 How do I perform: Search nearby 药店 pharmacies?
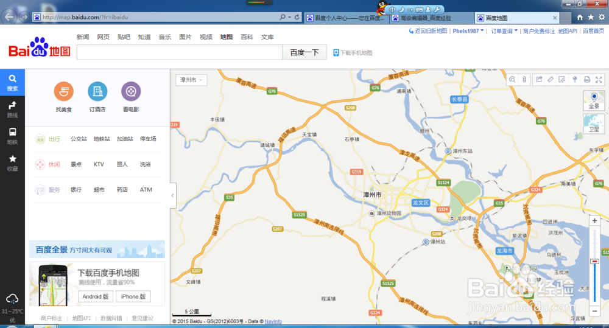click(122, 190)
